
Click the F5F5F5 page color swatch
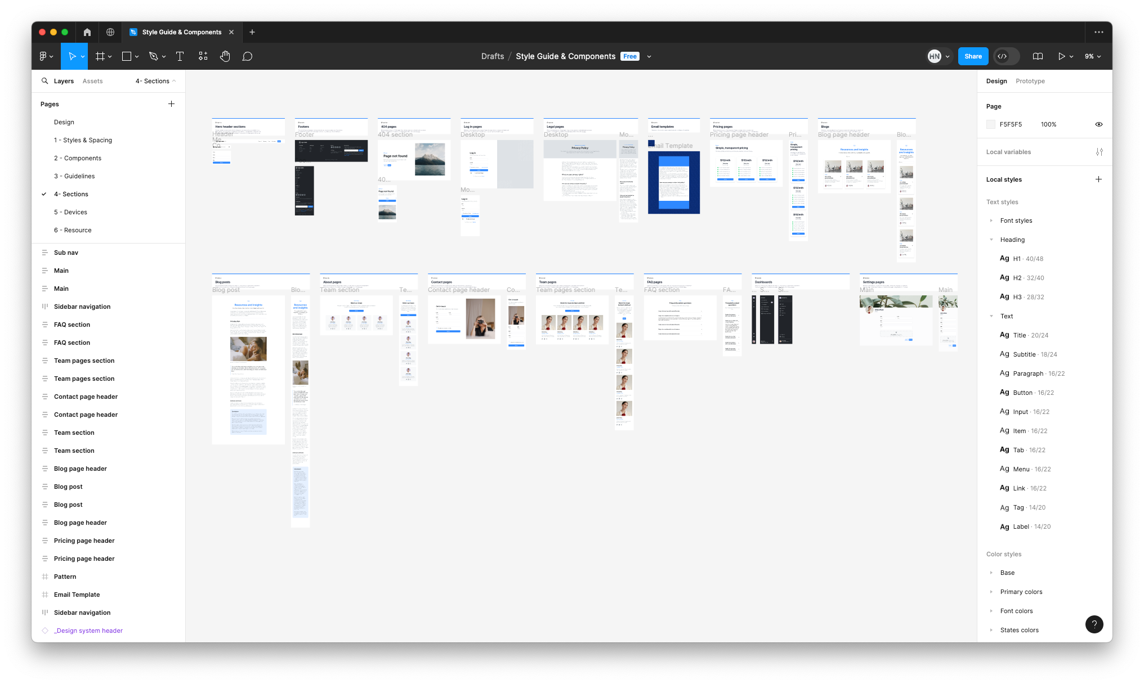[x=991, y=124]
